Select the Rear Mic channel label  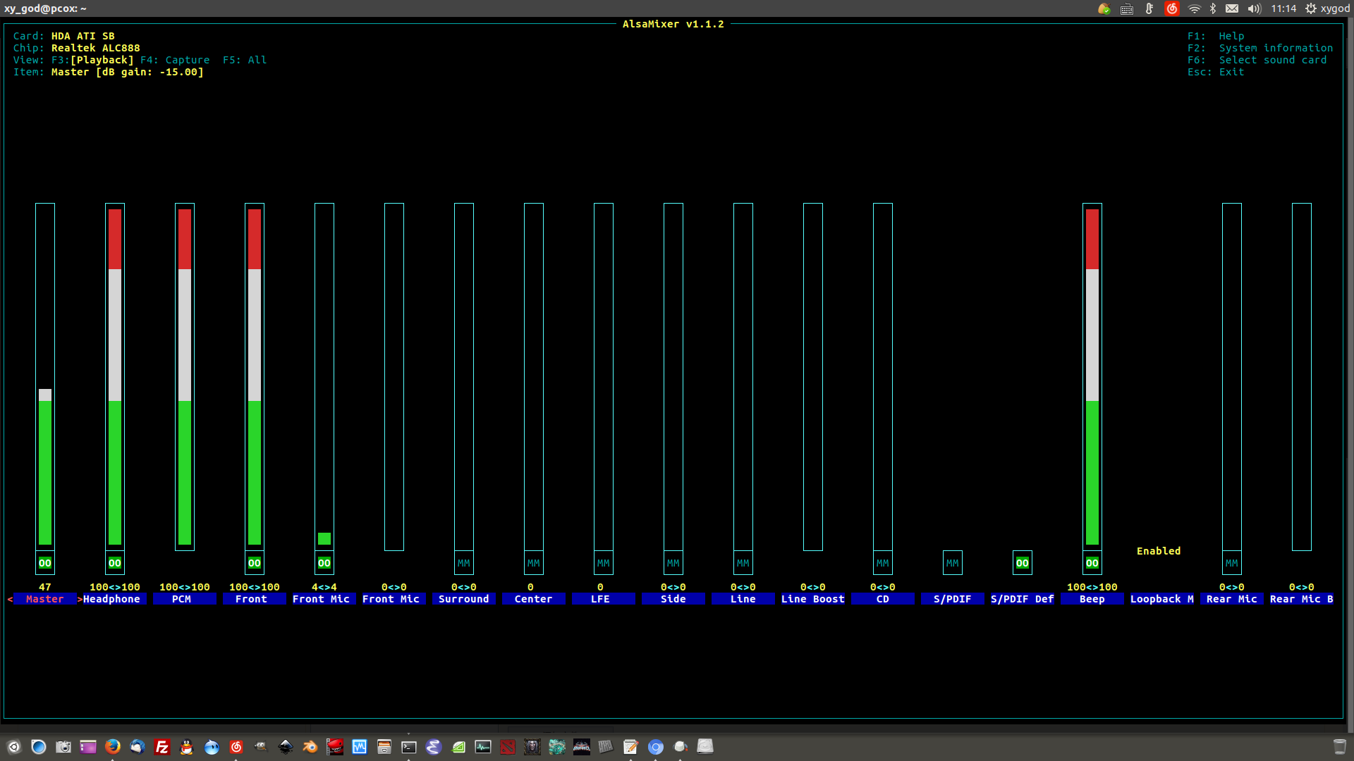pyautogui.click(x=1232, y=599)
